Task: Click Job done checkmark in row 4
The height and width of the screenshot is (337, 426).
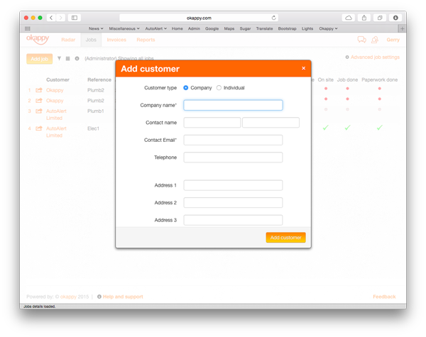Action: click(347, 128)
